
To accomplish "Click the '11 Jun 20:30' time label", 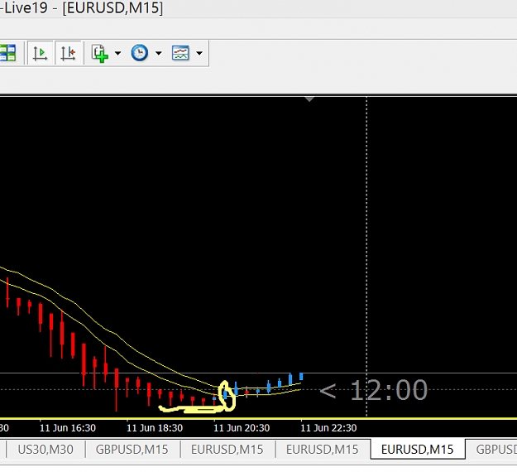I will pos(242,428).
